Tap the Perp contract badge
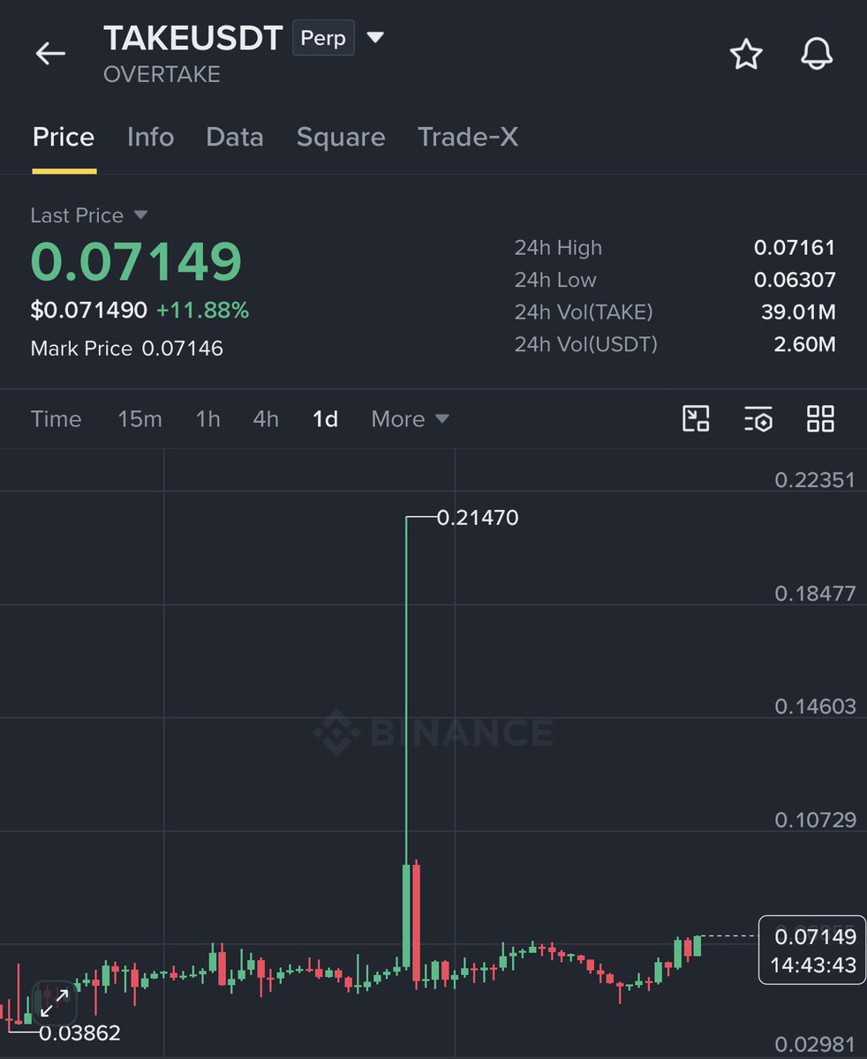867x1059 pixels. point(323,39)
